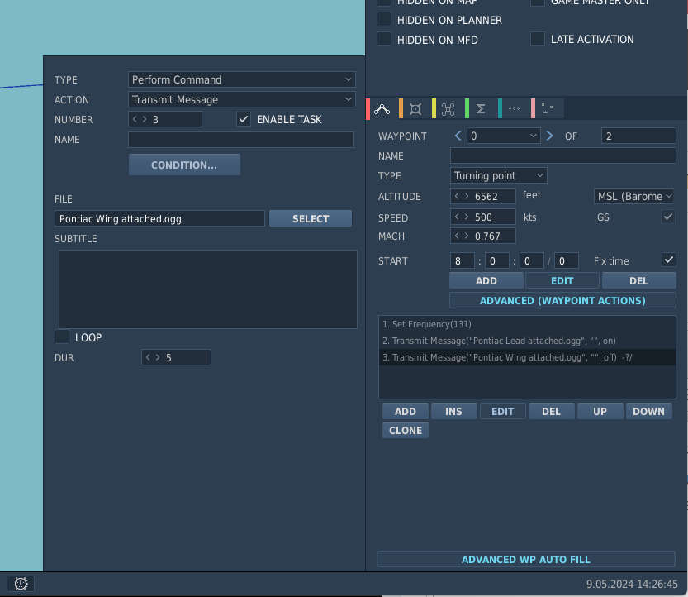Click INS to insert an action
688x597 pixels.
(453, 411)
